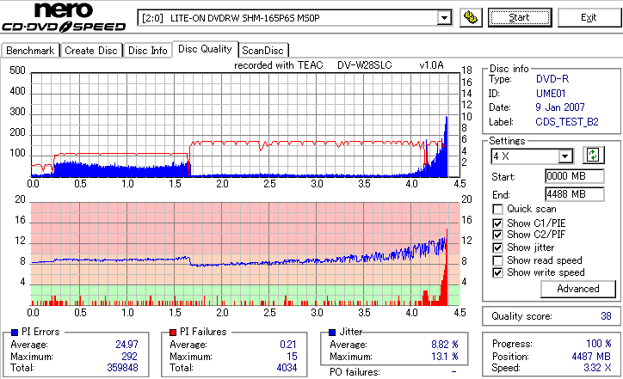Go to the Disc Info tab
The image size is (623, 379).
147,51
